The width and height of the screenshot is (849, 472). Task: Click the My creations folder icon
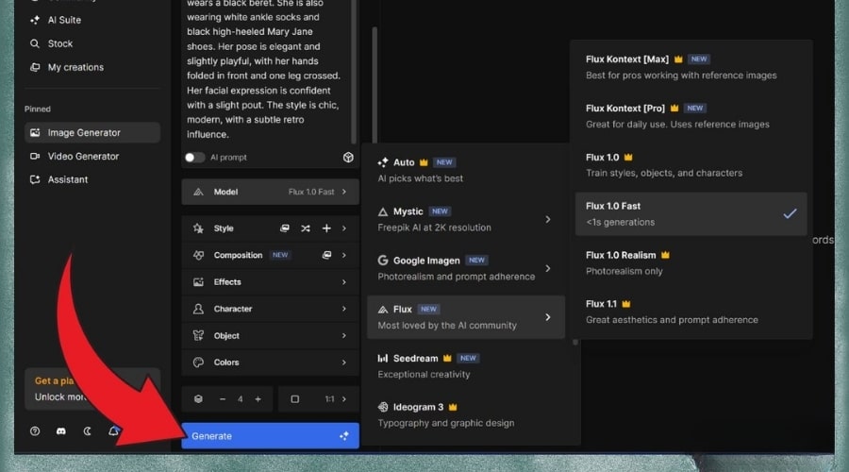35,67
